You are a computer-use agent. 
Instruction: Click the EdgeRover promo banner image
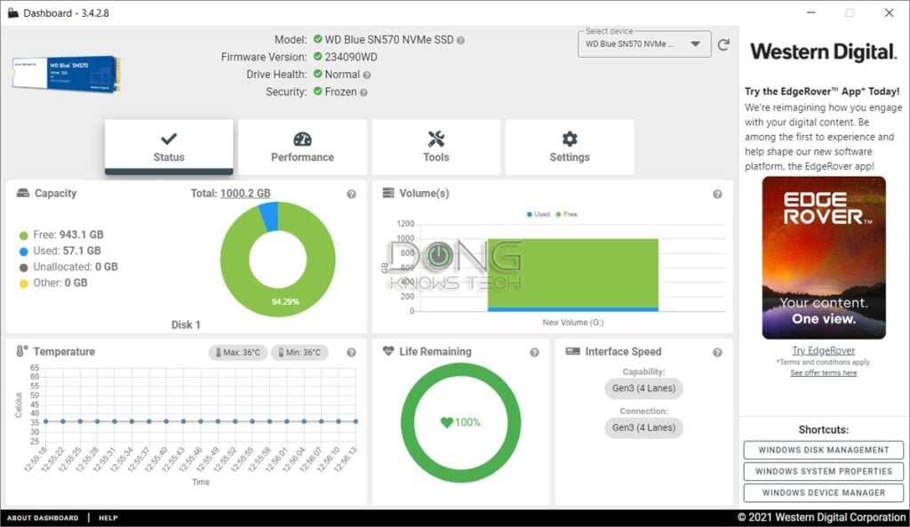tap(824, 258)
